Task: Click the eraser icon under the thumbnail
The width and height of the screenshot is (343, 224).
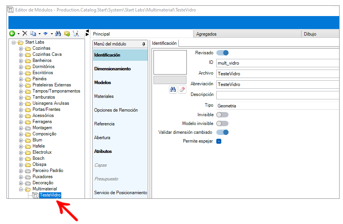Action: coord(182,89)
